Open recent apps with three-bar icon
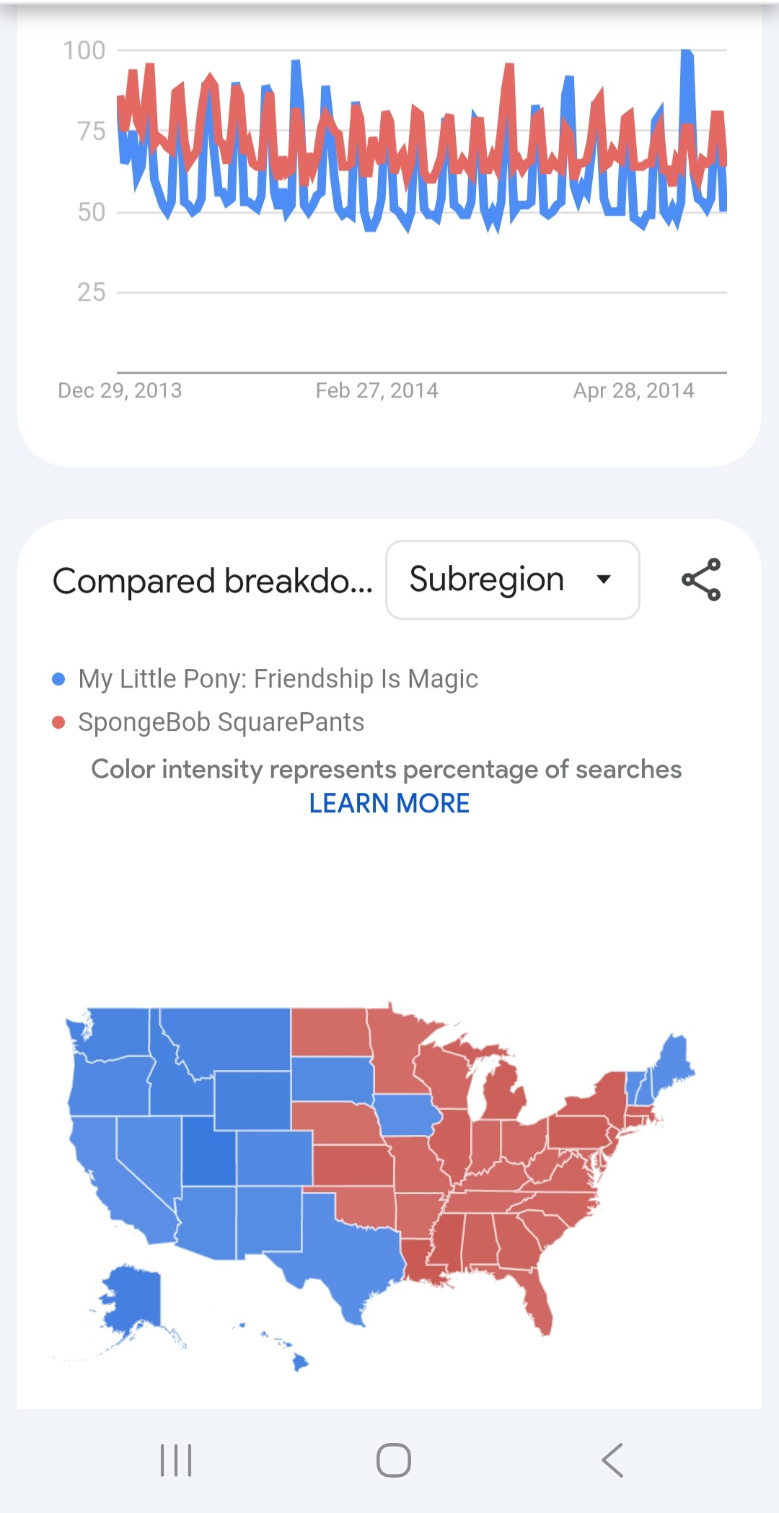779x1513 pixels. (176, 1460)
